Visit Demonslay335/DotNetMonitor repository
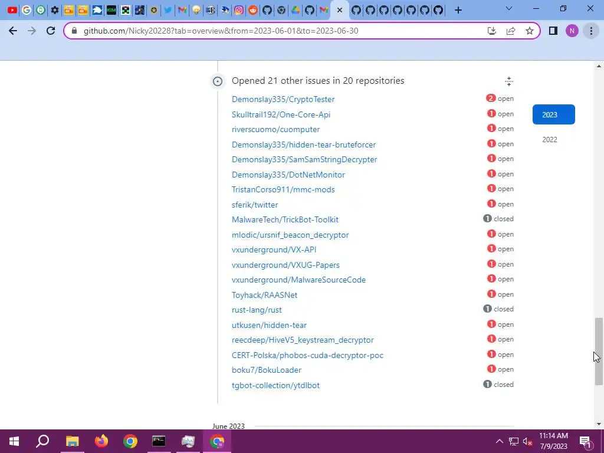 [288, 175]
